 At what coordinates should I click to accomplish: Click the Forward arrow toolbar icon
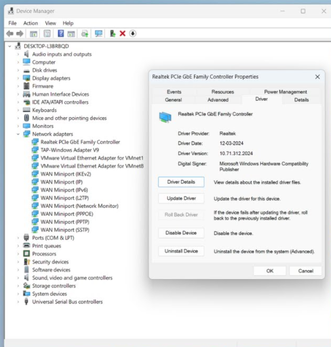[x=20, y=34]
